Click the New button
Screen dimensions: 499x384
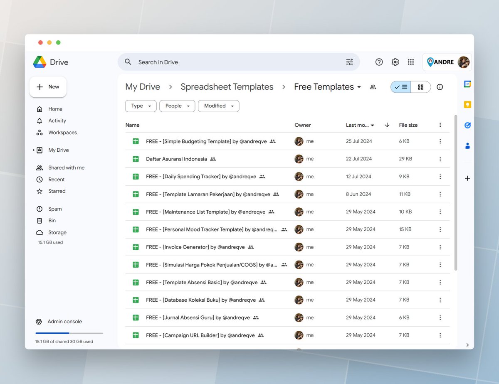point(48,87)
